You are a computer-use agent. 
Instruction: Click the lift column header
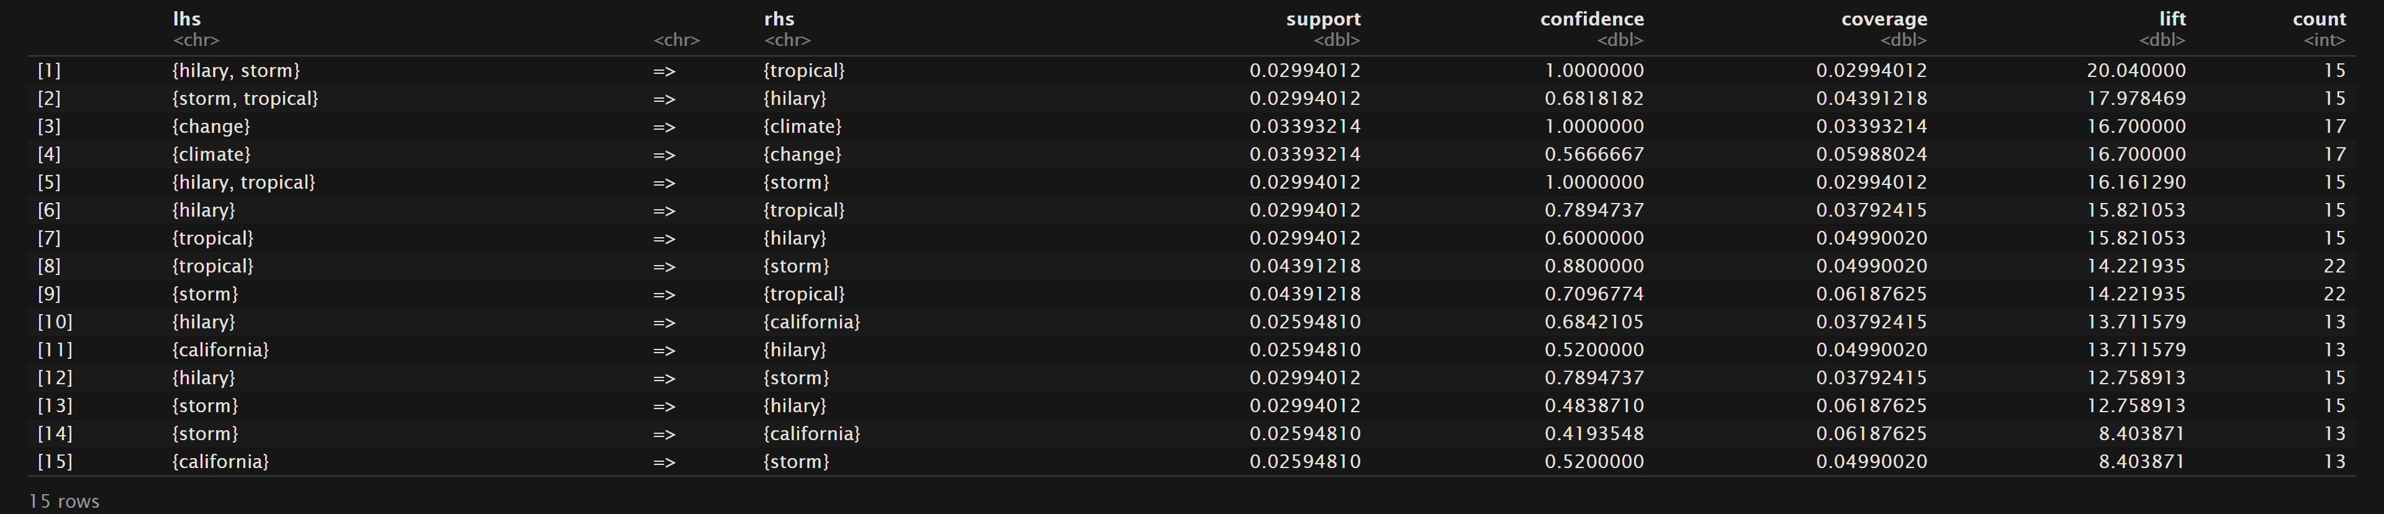click(x=2171, y=19)
